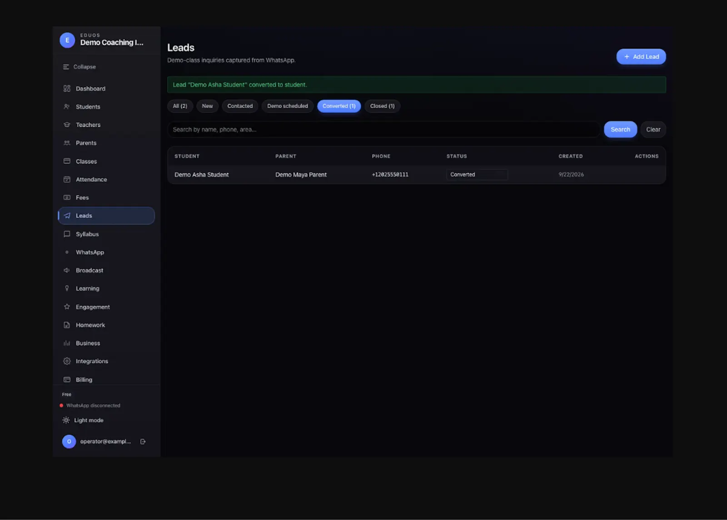Click the Add Lead button

pyautogui.click(x=641, y=57)
